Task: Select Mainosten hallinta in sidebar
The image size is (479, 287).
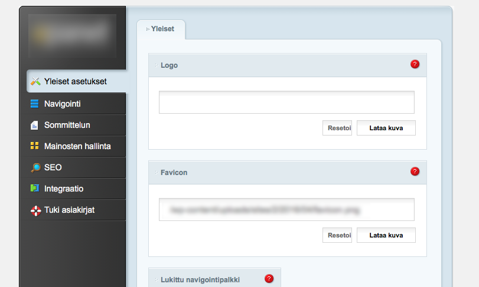Action: click(73, 146)
